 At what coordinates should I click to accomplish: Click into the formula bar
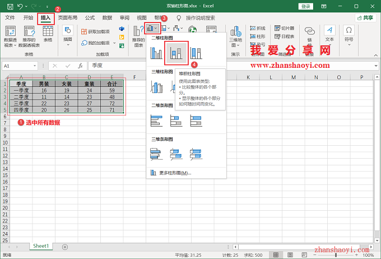tap(231, 66)
